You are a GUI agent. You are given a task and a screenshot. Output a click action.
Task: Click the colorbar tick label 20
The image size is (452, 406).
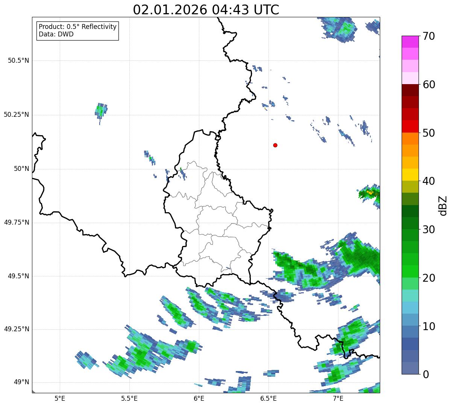tap(429, 278)
